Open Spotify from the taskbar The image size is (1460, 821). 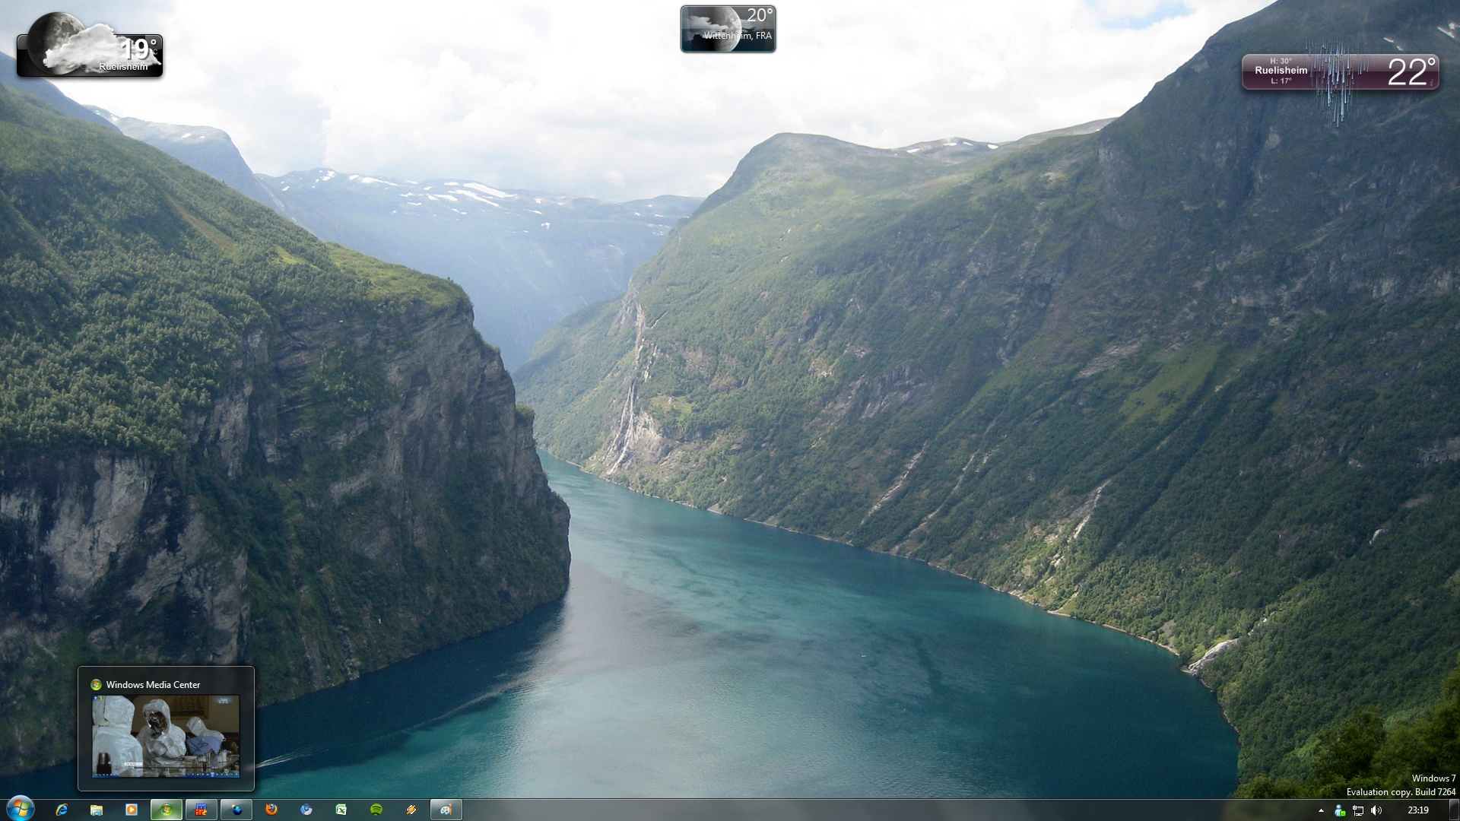pyautogui.click(x=376, y=810)
